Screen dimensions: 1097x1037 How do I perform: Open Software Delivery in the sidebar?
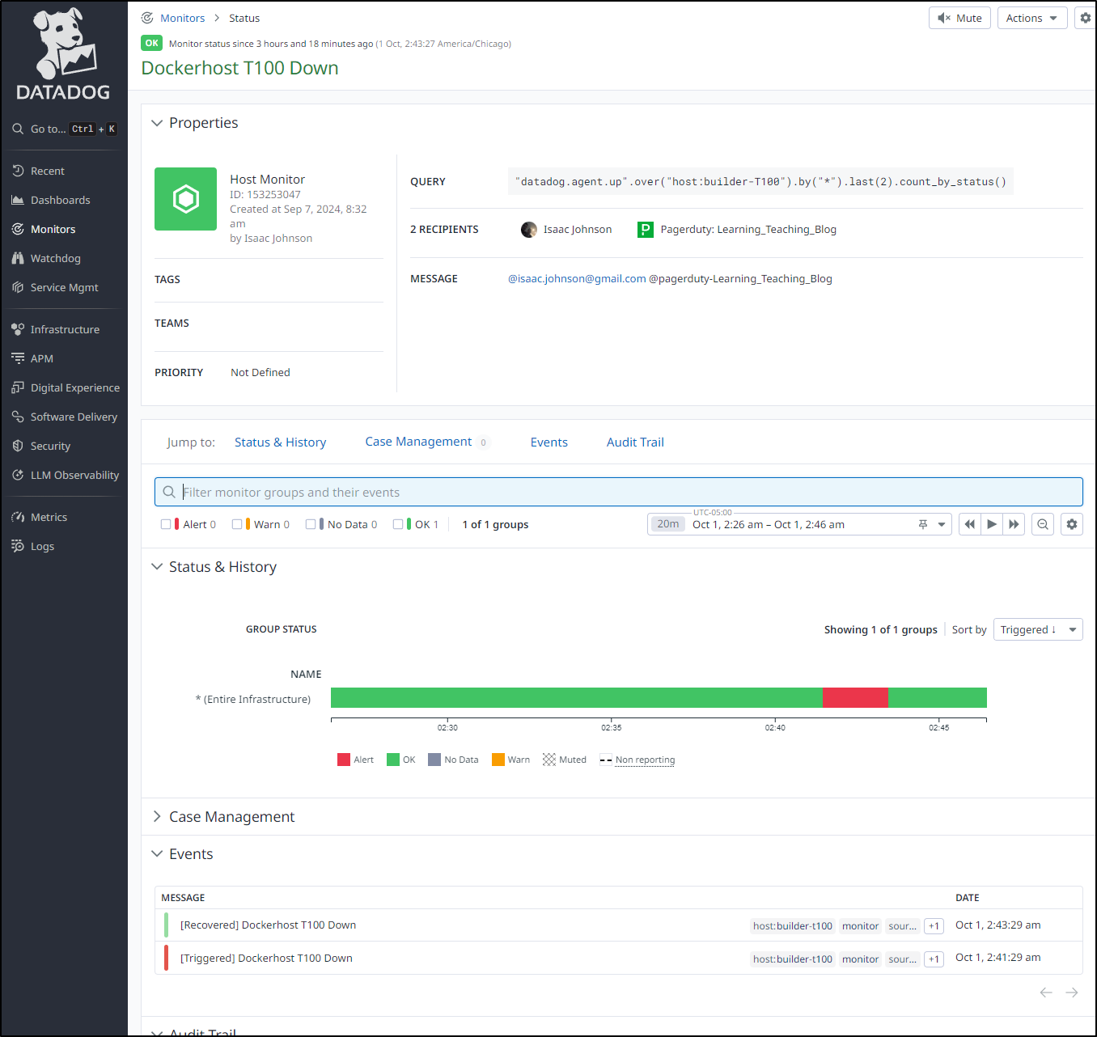point(74,417)
